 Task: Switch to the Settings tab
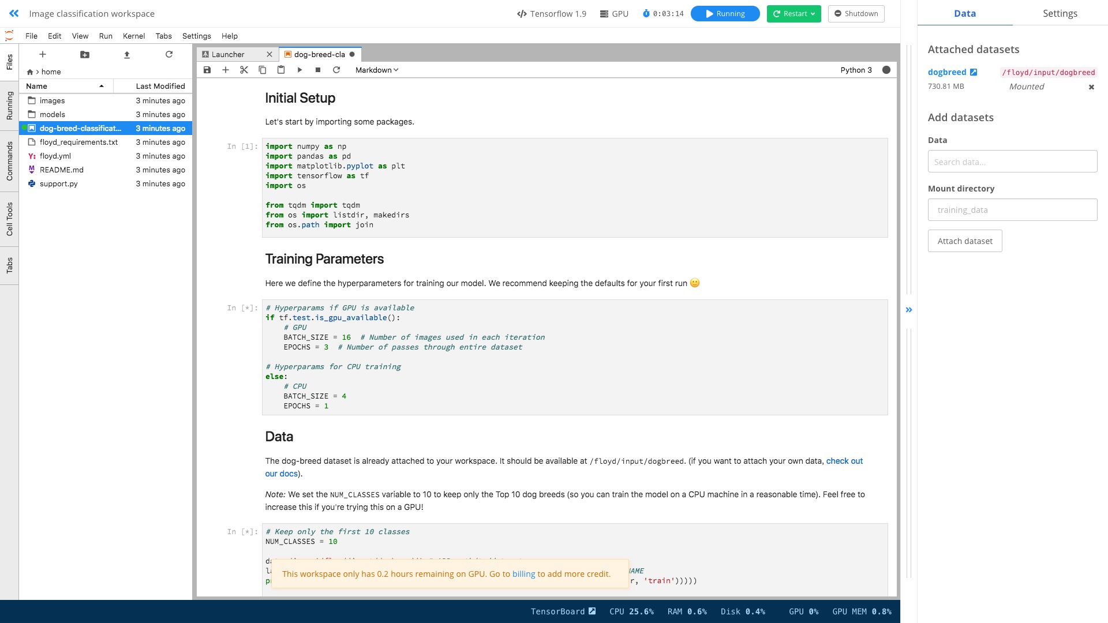1060,13
